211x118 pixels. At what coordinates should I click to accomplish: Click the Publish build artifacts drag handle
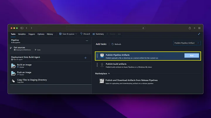(x=97, y=65)
